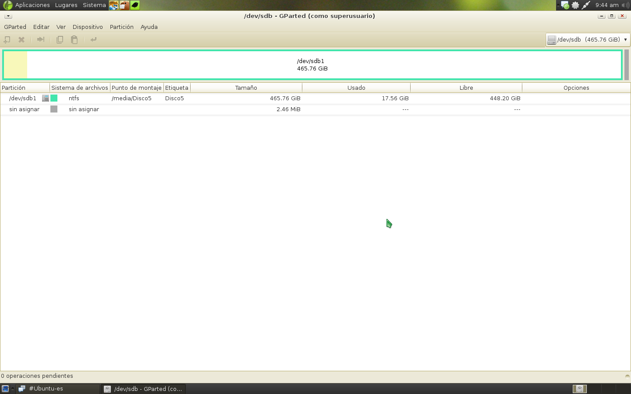Click the /media/Disco5 mount point cell

point(131,98)
